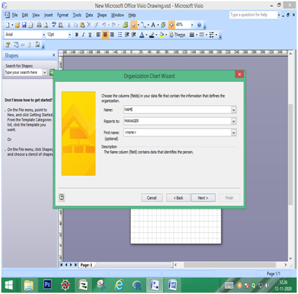This screenshot has width=298, height=294.
Task: Click the Delete X icon
Action: click(89, 25)
